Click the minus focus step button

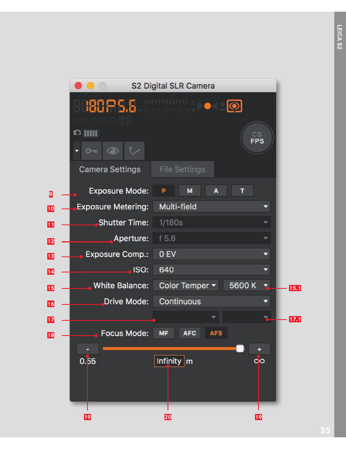click(88, 349)
